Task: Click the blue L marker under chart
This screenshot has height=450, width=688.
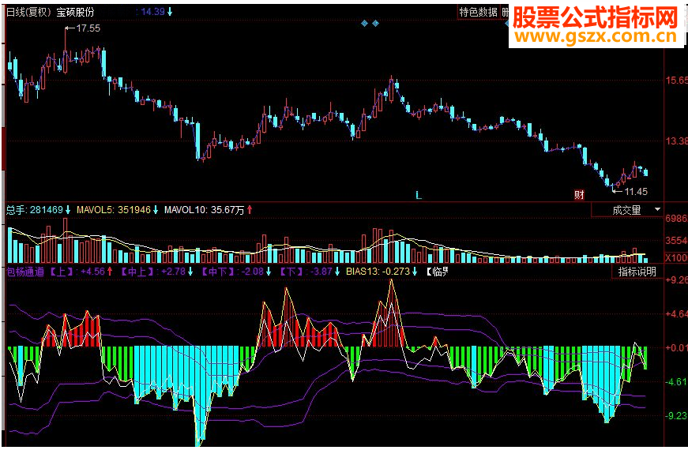Action: [x=419, y=195]
